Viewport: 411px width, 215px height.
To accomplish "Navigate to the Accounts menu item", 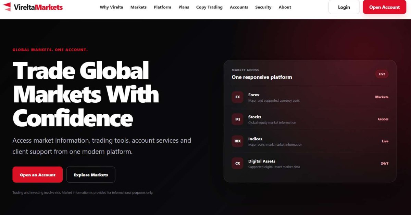I will [x=239, y=7].
